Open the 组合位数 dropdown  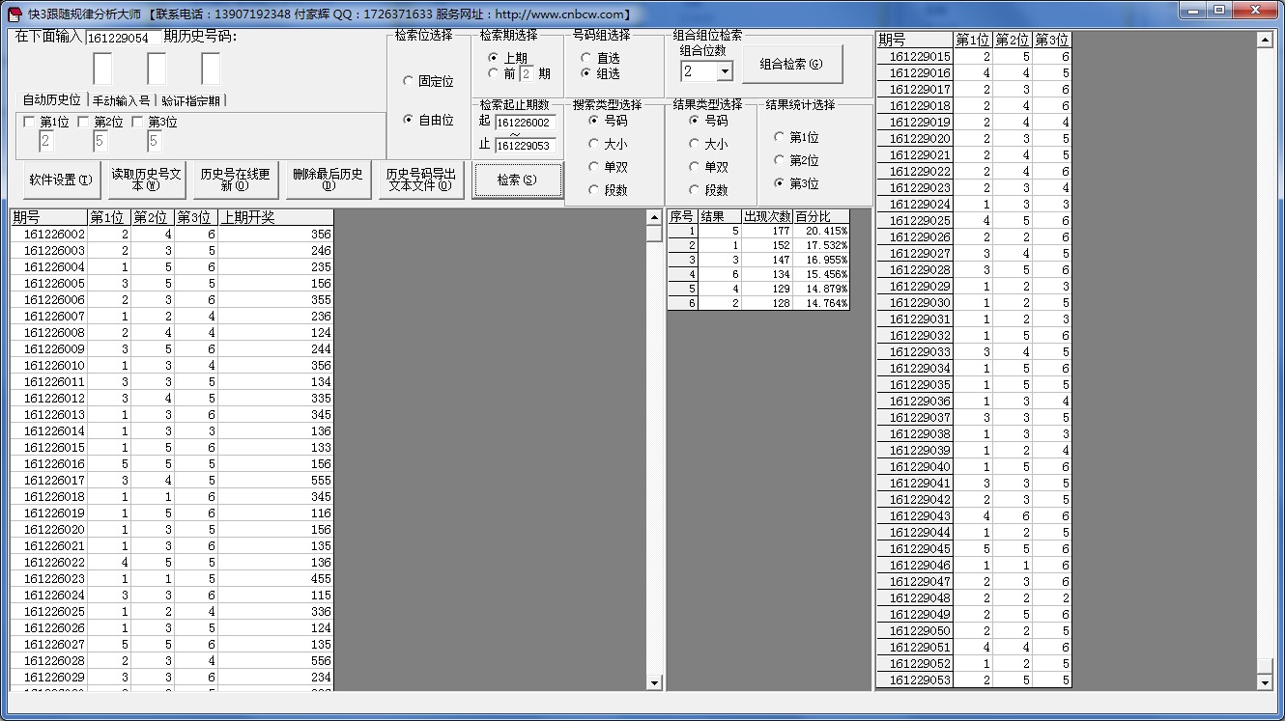(725, 71)
